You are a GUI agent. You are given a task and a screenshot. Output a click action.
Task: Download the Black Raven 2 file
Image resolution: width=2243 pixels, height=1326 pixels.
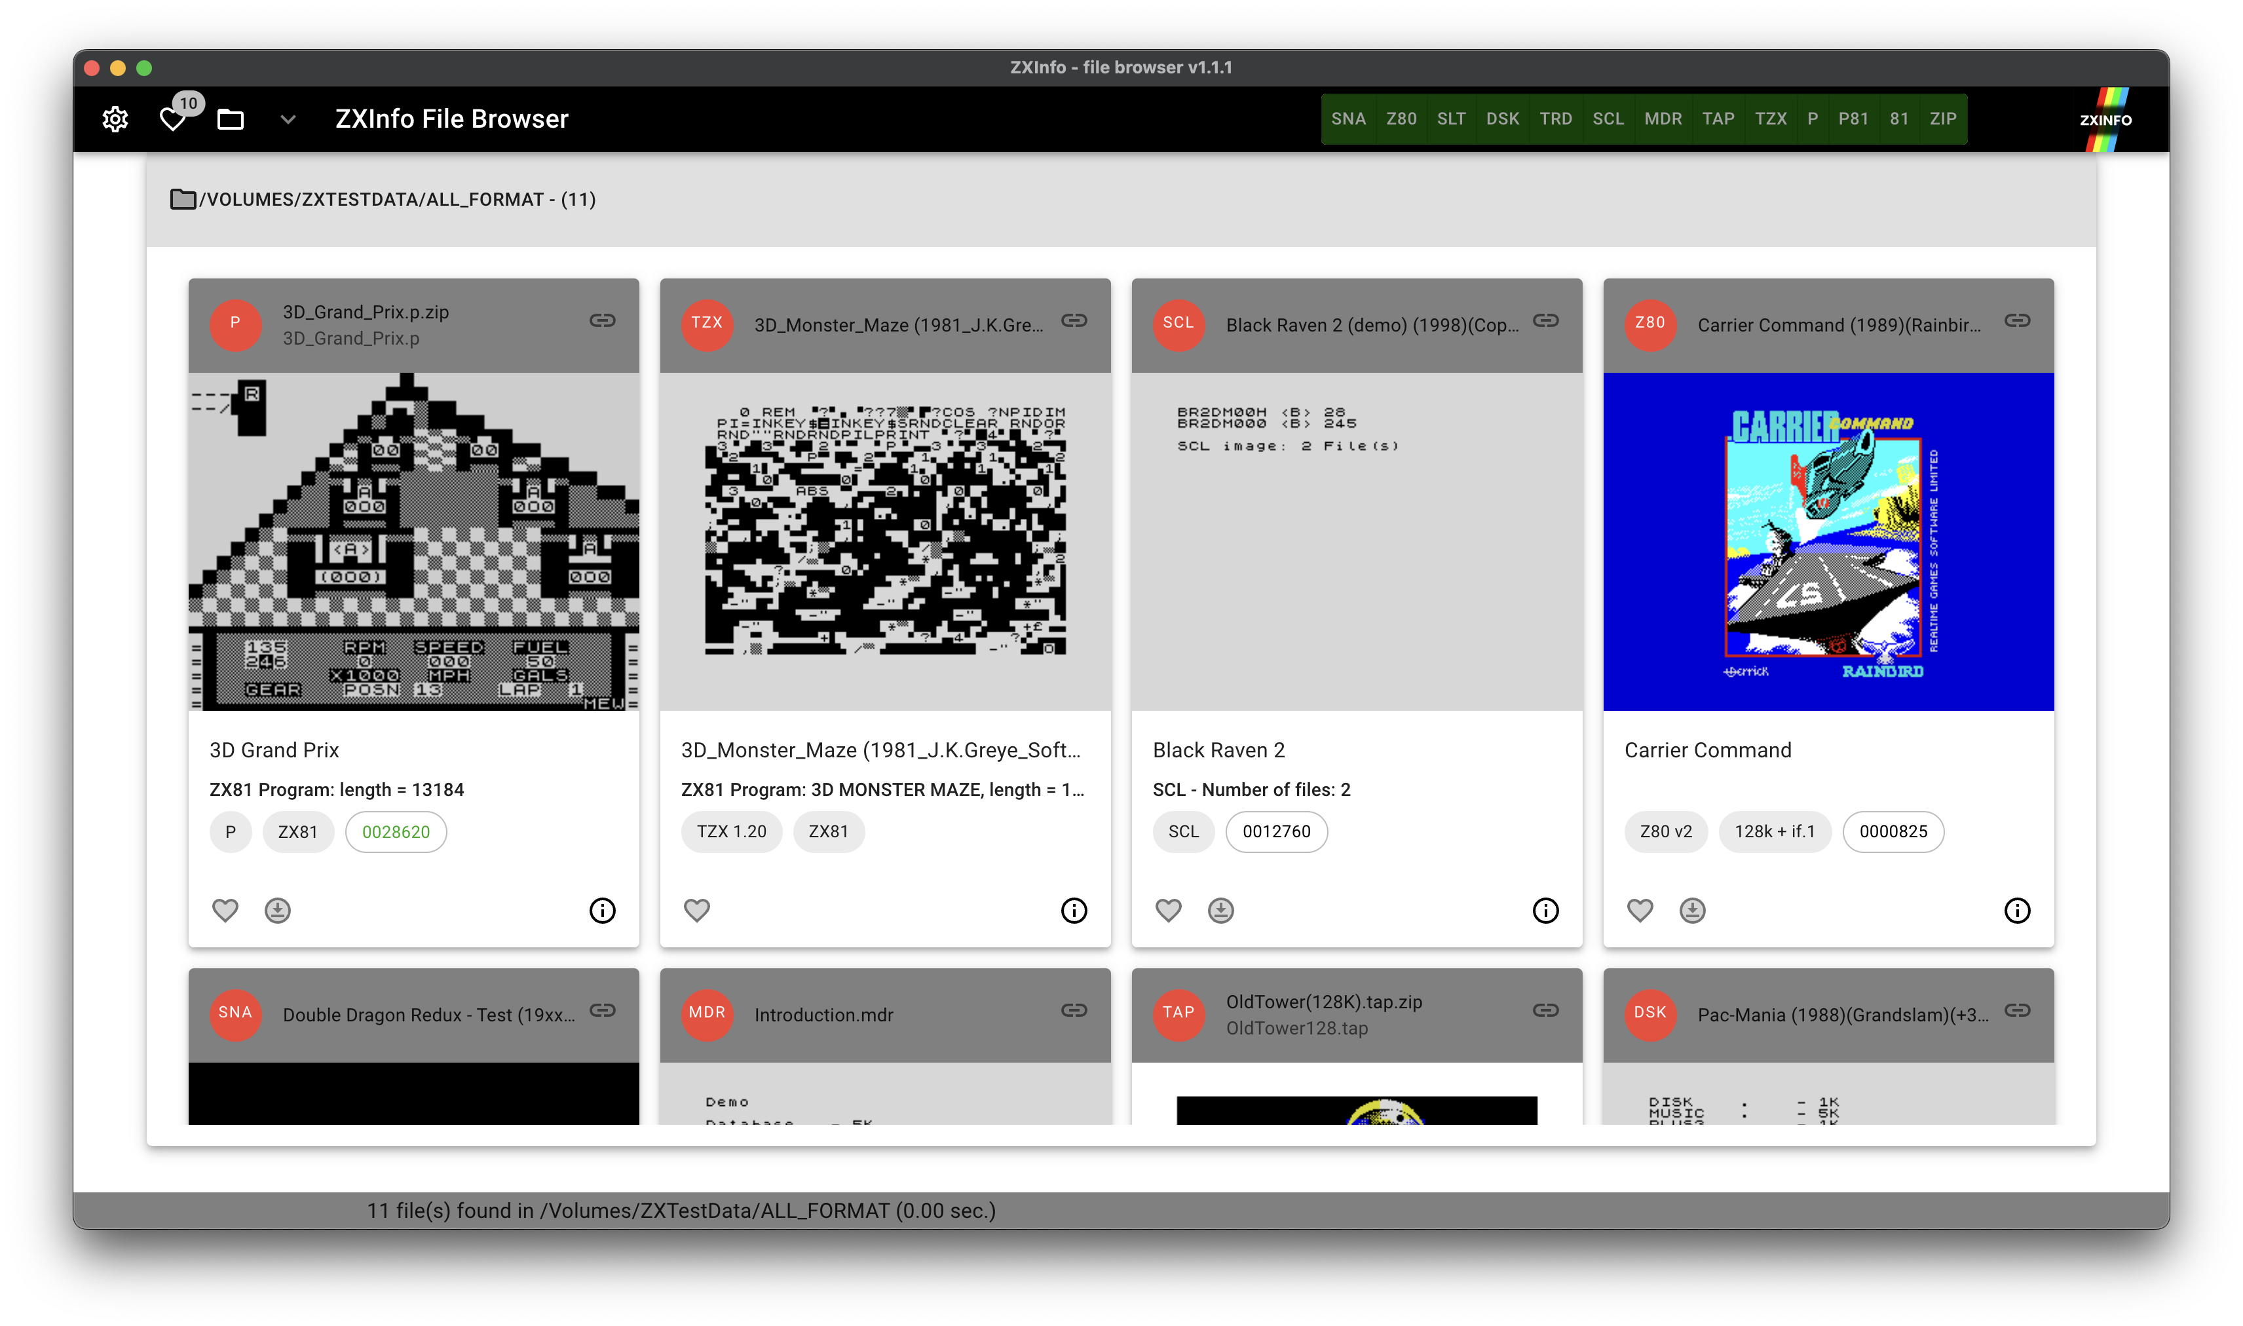[x=1220, y=909]
